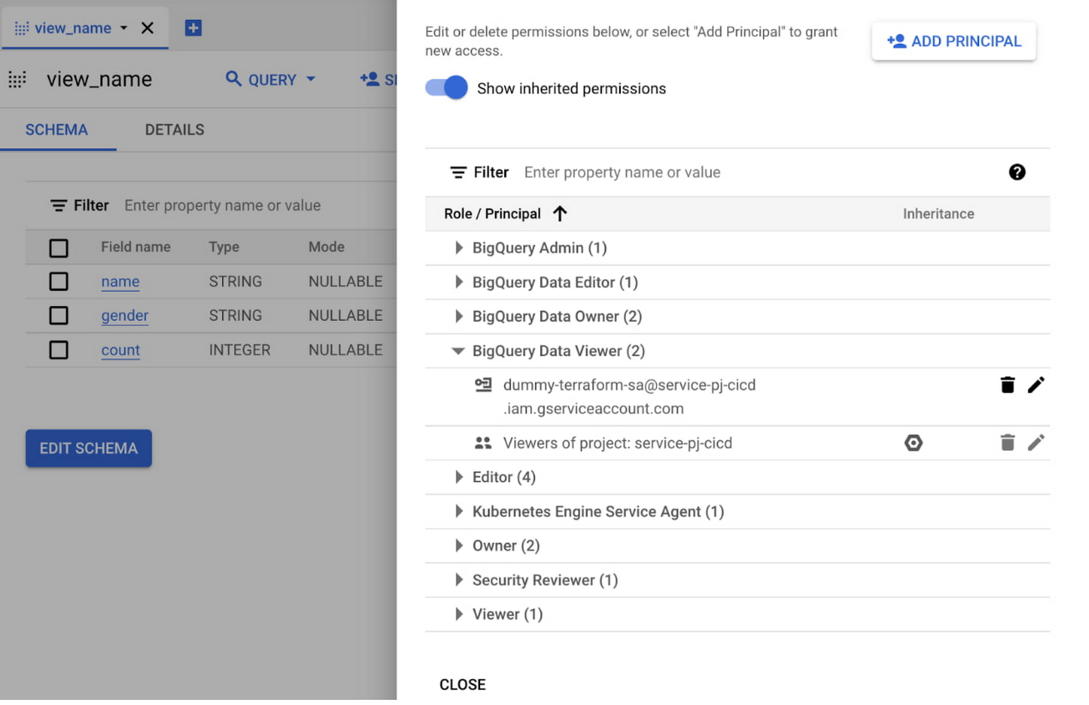Expand the Owner (2) role
Viewport: 1089px width, 705px height.
458,546
